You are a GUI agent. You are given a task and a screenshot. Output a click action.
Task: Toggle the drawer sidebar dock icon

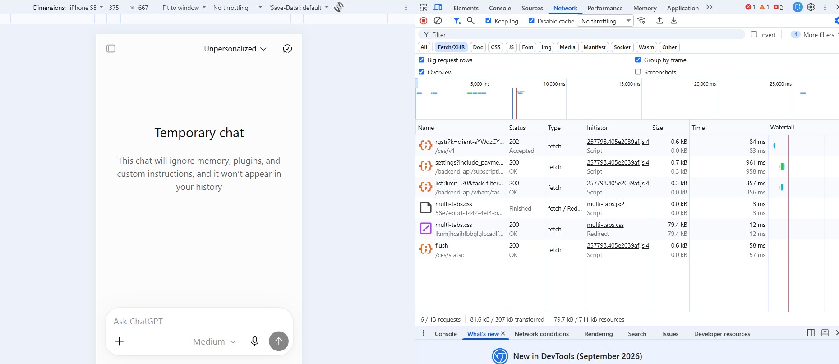coord(811,333)
